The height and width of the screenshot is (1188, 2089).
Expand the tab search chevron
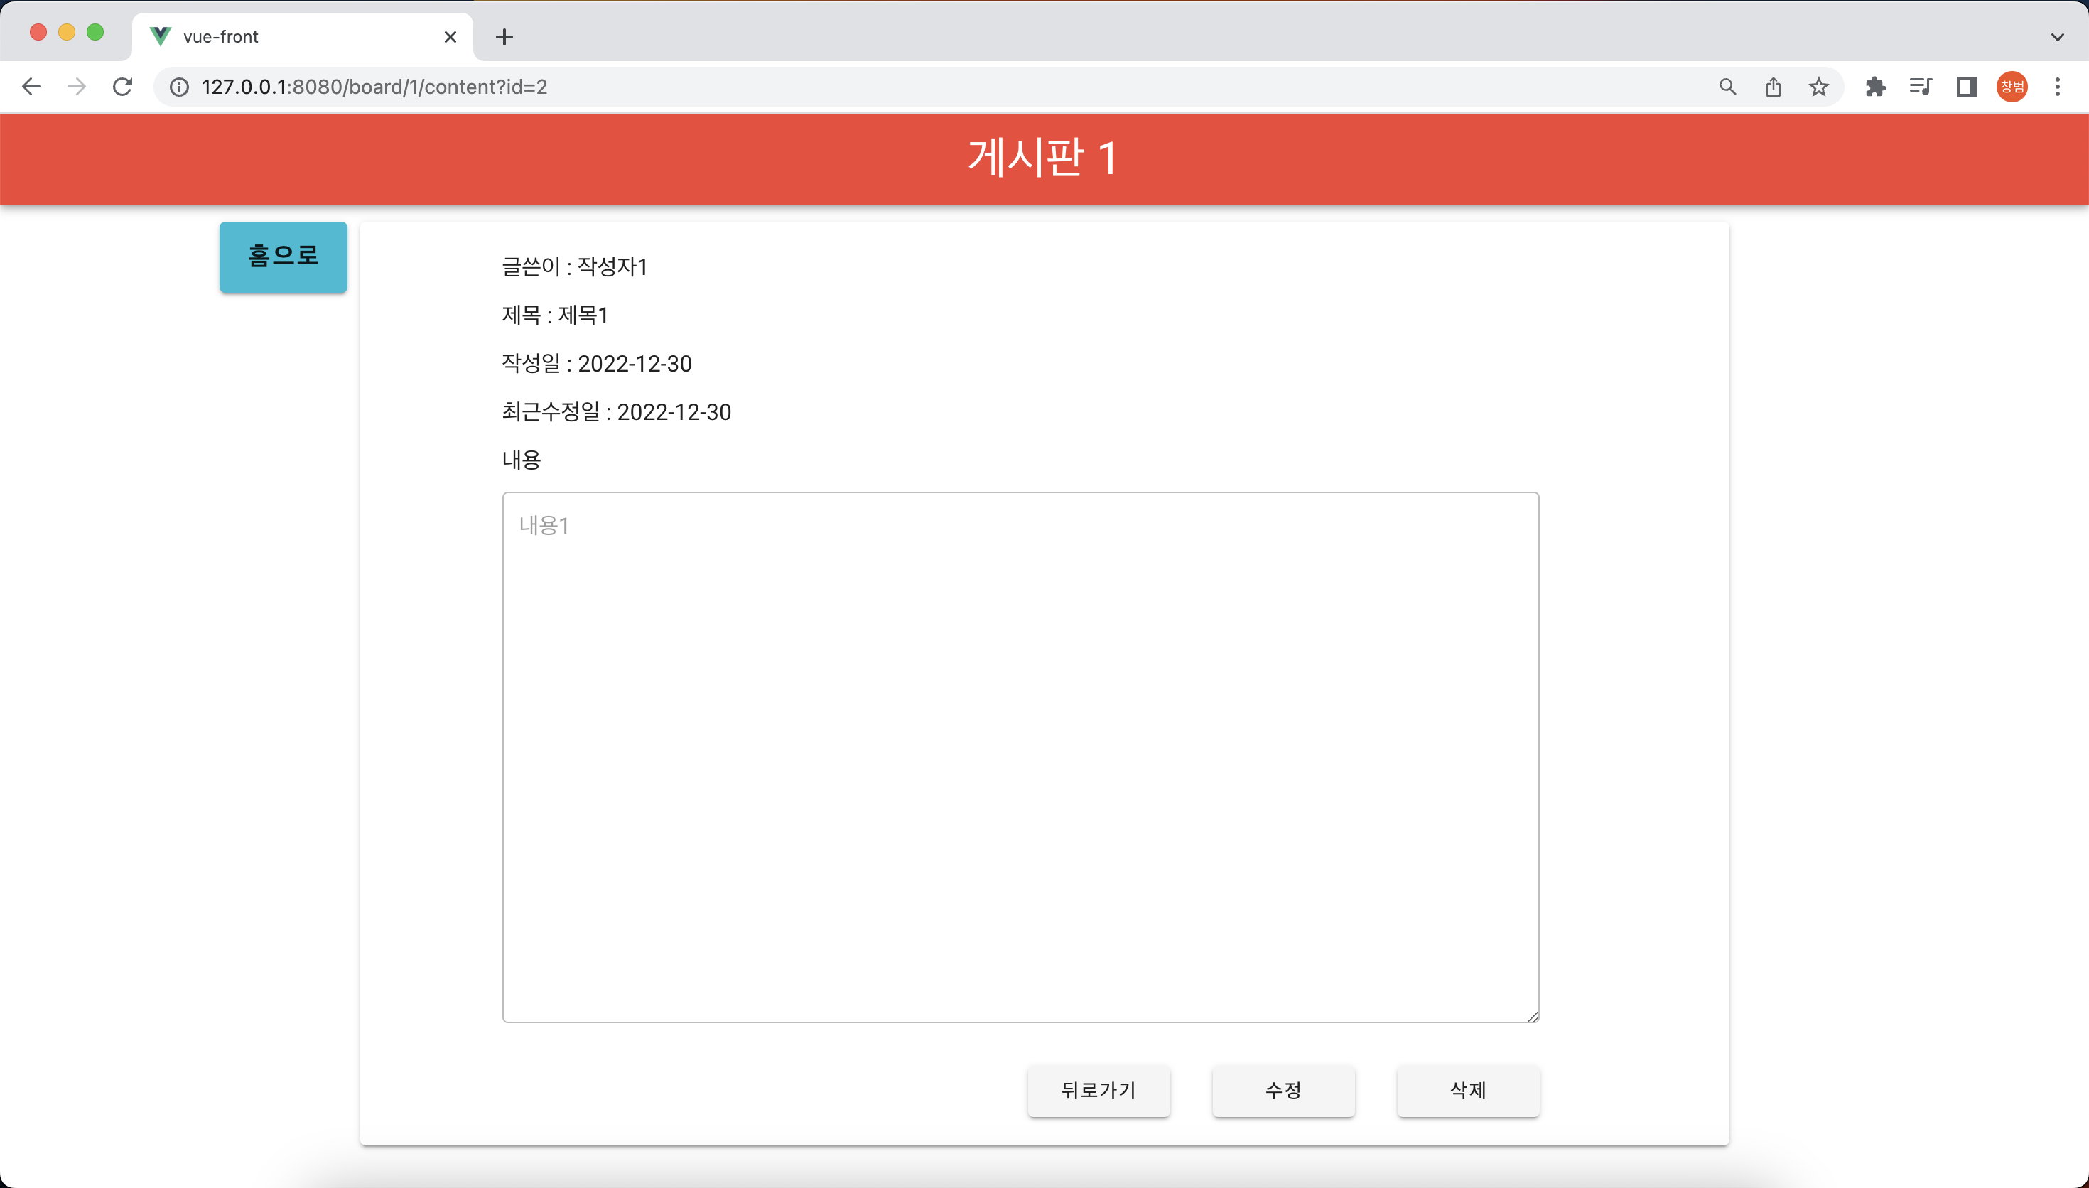point(2057,37)
